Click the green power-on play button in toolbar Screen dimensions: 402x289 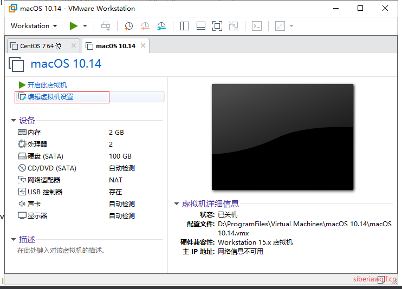click(x=74, y=26)
